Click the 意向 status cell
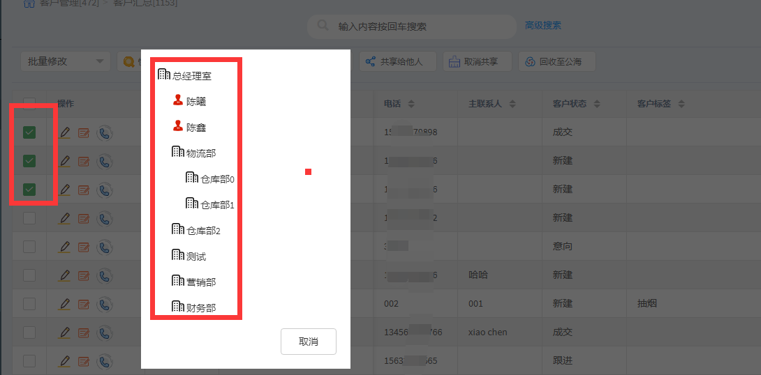761x375 pixels. pos(563,247)
